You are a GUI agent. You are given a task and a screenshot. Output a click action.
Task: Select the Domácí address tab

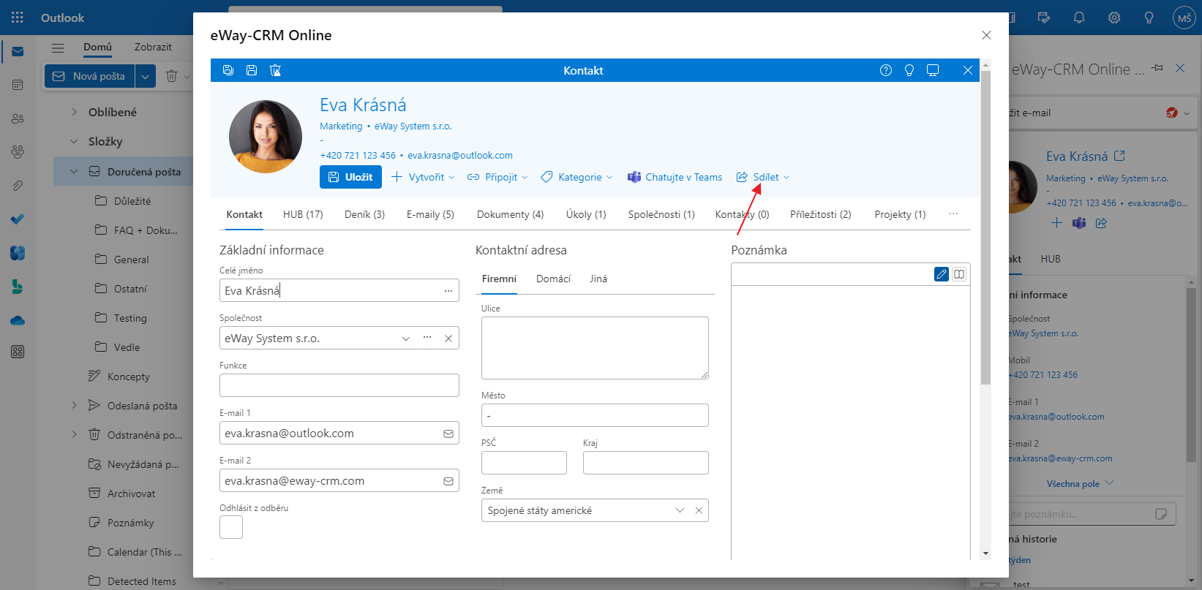[x=553, y=279]
